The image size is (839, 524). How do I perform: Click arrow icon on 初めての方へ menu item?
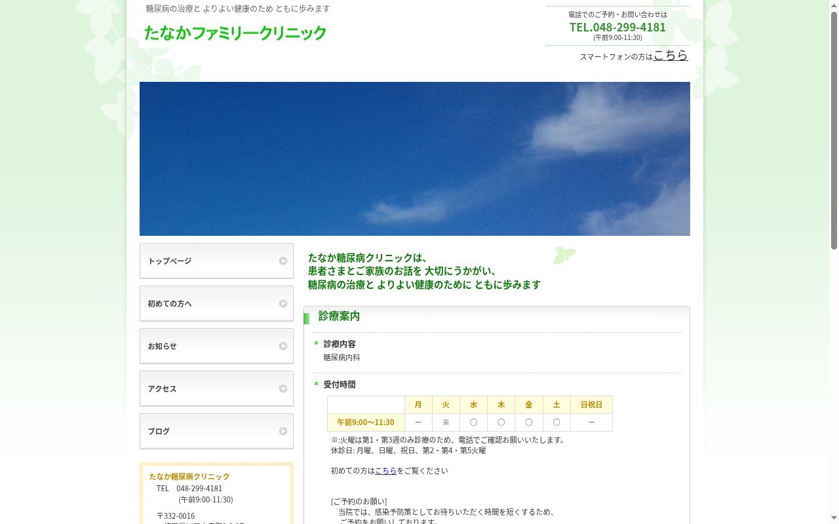pyautogui.click(x=283, y=303)
